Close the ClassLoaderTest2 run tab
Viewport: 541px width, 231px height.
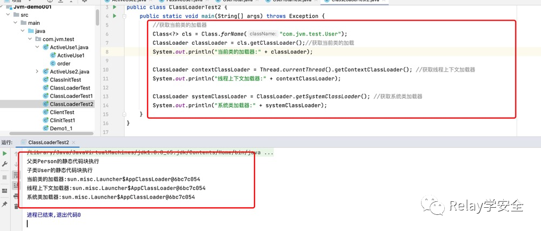pos(74,142)
